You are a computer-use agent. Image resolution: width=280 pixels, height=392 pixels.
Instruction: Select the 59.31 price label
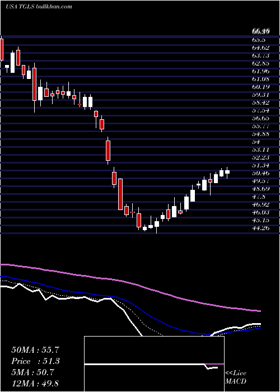pos(261,95)
